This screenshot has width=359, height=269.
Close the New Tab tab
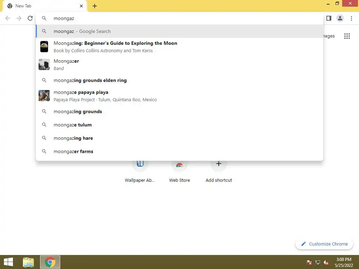tap(81, 6)
